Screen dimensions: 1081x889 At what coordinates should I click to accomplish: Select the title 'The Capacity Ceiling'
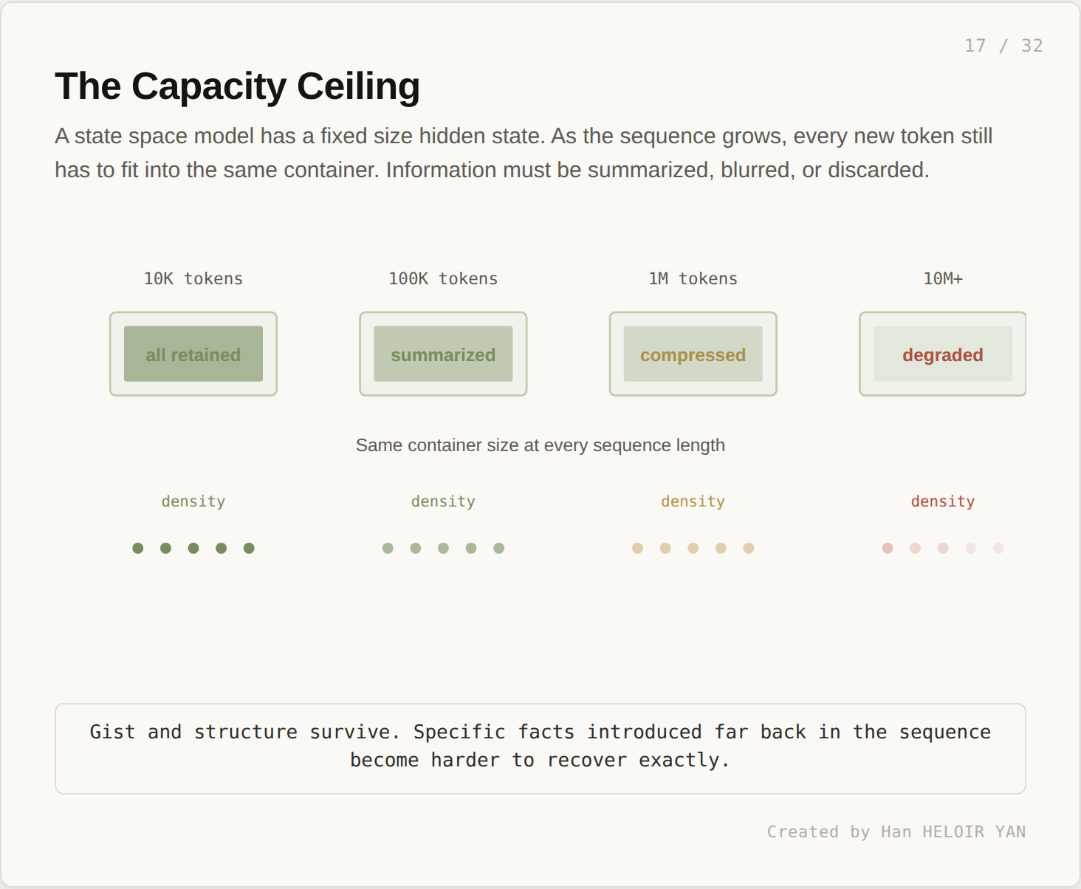click(x=237, y=86)
